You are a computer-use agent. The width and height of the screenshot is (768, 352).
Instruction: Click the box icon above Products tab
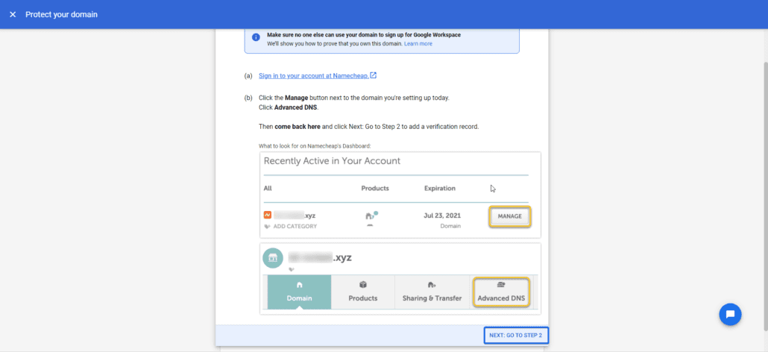pos(363,284)
